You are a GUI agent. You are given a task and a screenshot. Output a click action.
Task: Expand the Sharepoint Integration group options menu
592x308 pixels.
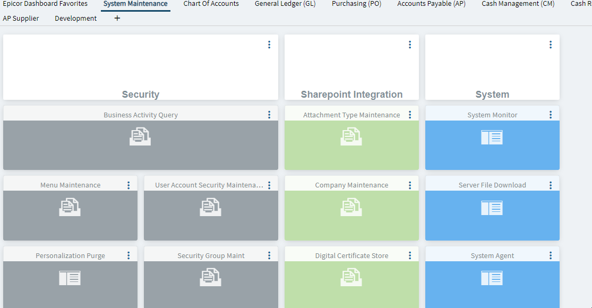[410, 45]
